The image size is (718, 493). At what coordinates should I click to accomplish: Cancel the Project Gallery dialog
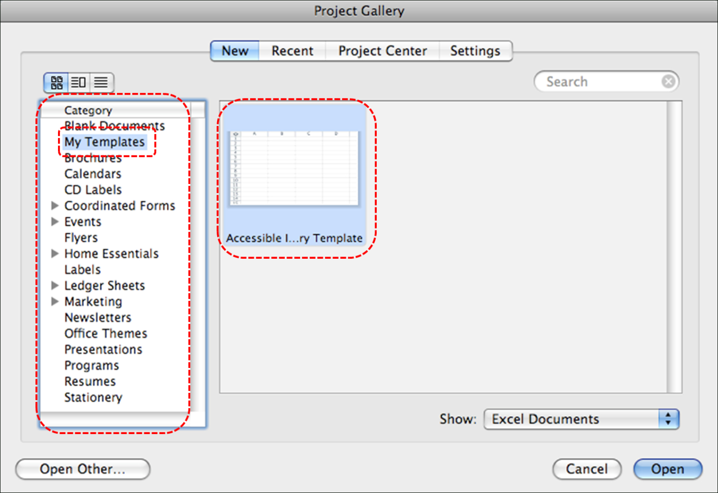[587, 469]
